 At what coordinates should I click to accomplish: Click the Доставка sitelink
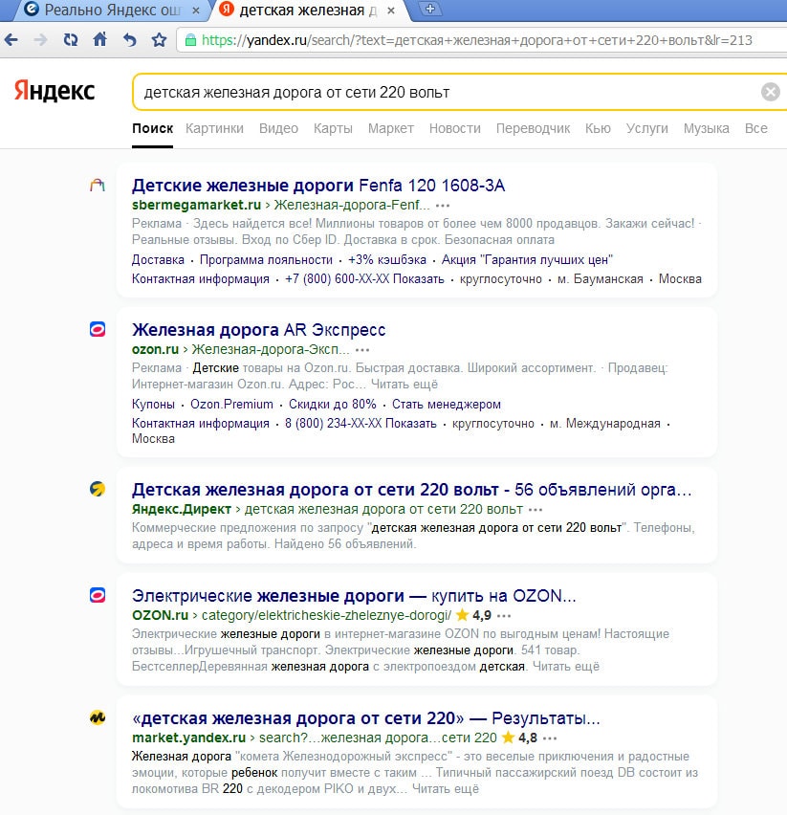(158, 259)
